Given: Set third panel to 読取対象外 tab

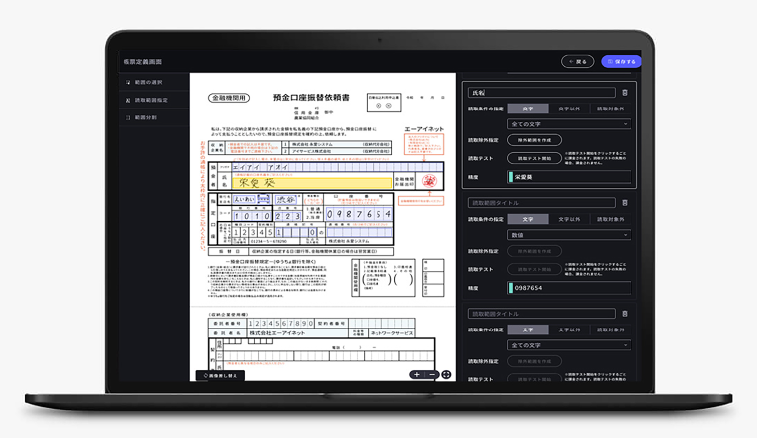Looking at the screenshot, I should [611, 329].
